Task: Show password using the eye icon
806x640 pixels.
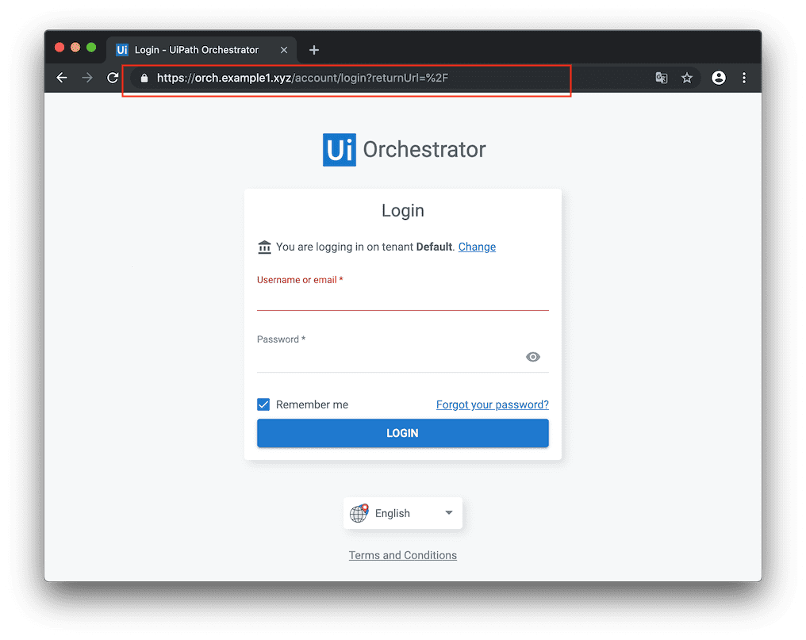Action: point(532,357)
